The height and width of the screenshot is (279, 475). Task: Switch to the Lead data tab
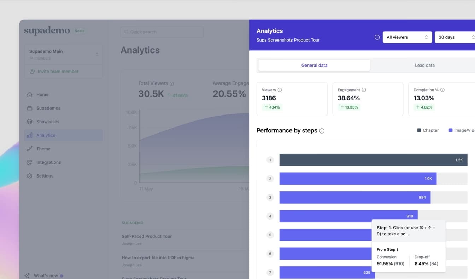click(424, 65)
